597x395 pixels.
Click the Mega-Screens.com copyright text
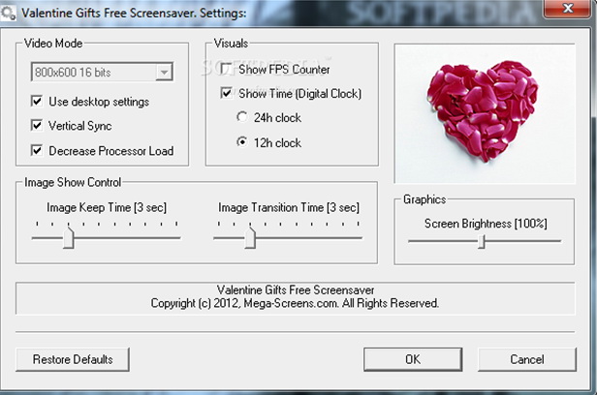point(295,303)
